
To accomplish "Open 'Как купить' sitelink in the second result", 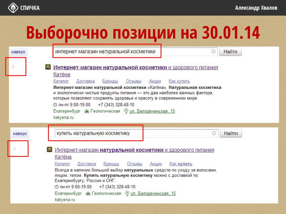I will click(x=181, y=164).
